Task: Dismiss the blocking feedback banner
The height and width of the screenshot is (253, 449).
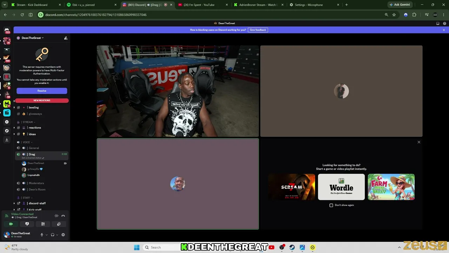Action: coord(444,30)
